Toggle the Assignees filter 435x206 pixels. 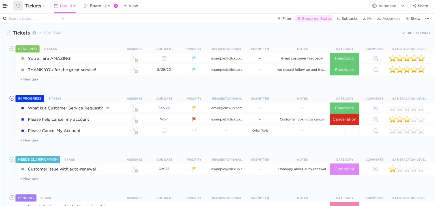389,18
